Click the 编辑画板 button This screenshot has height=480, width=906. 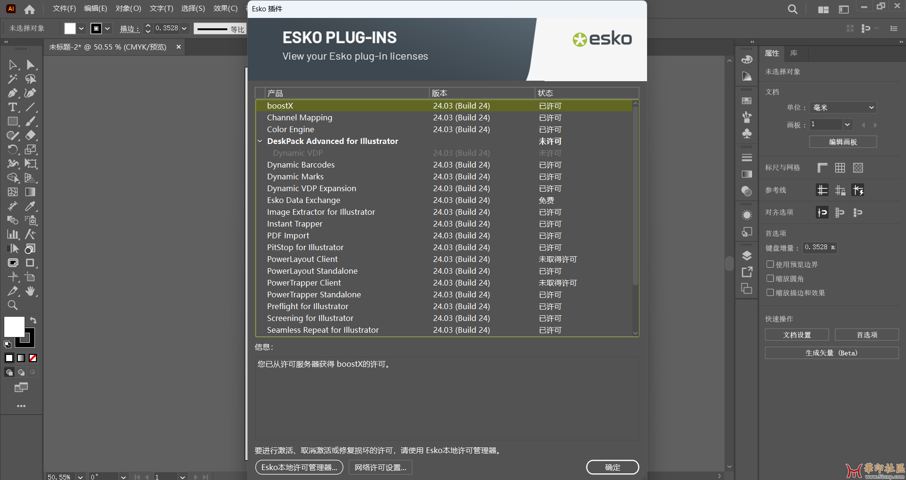pos(843,142)
